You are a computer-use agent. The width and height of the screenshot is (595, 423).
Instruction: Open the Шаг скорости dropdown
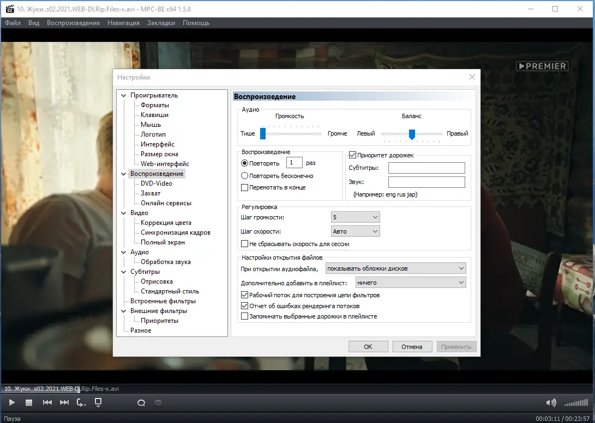[x=355, y=231]
